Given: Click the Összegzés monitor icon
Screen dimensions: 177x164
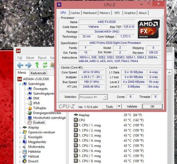Looking at the screenshot, I should point(30,89).
